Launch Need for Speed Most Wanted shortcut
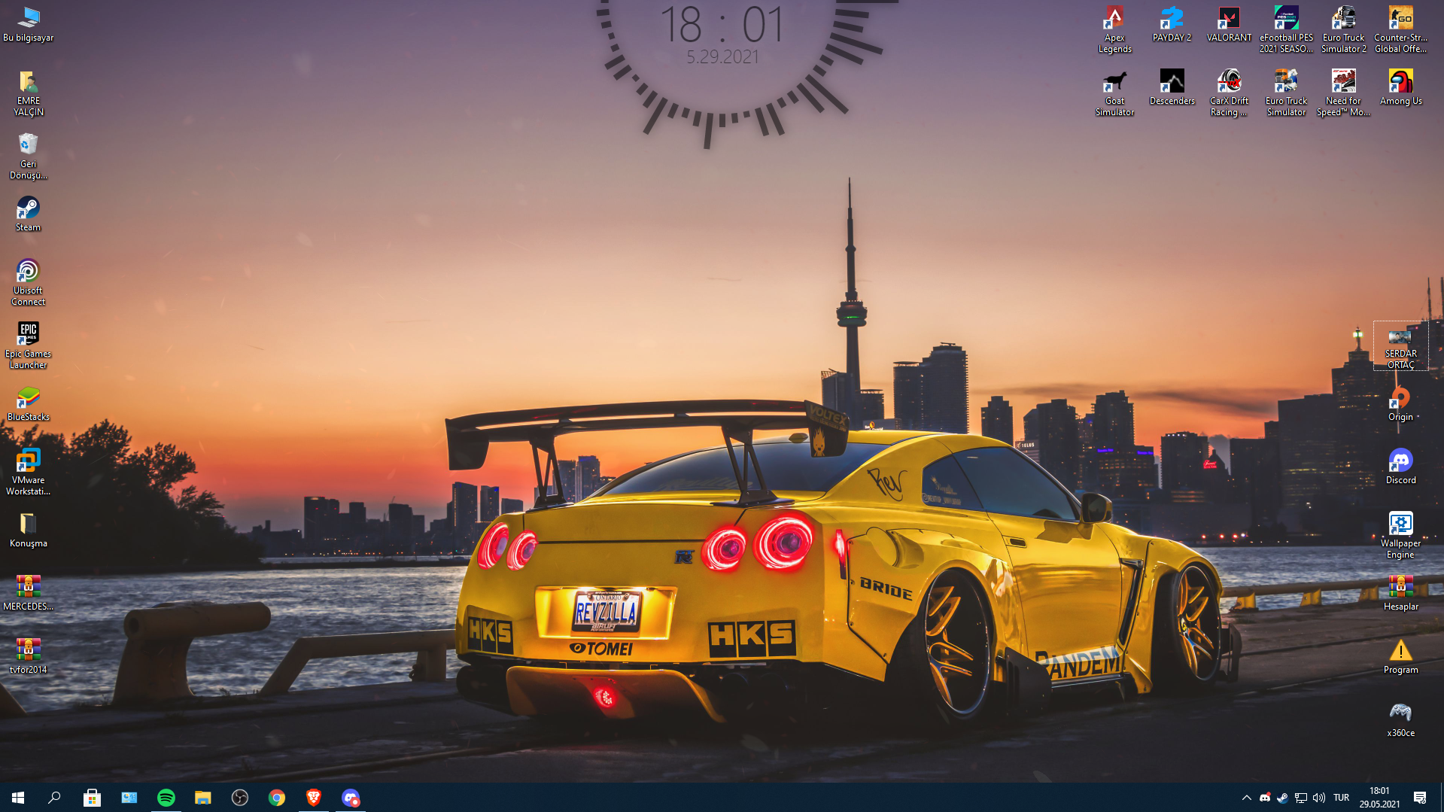This screenshot has height=812, width=1444. click(1343, 93)
